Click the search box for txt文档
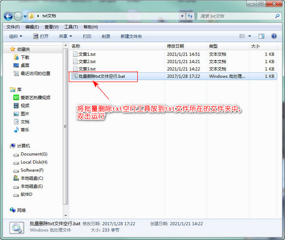The height and width of the screenshot is (240, 285). click(238, 16)
